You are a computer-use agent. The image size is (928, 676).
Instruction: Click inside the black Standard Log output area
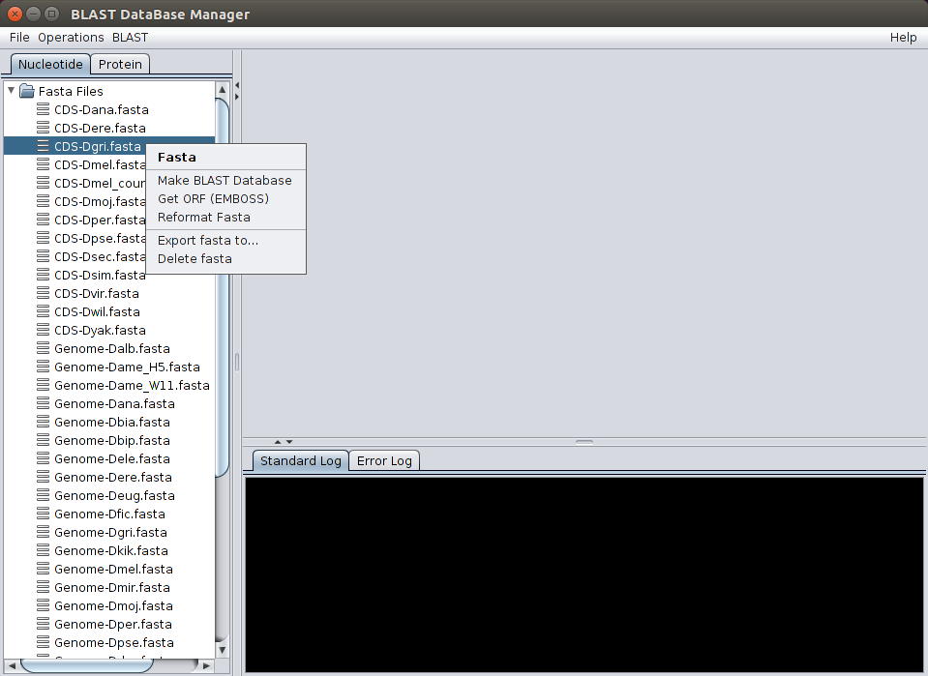(584, 574)
